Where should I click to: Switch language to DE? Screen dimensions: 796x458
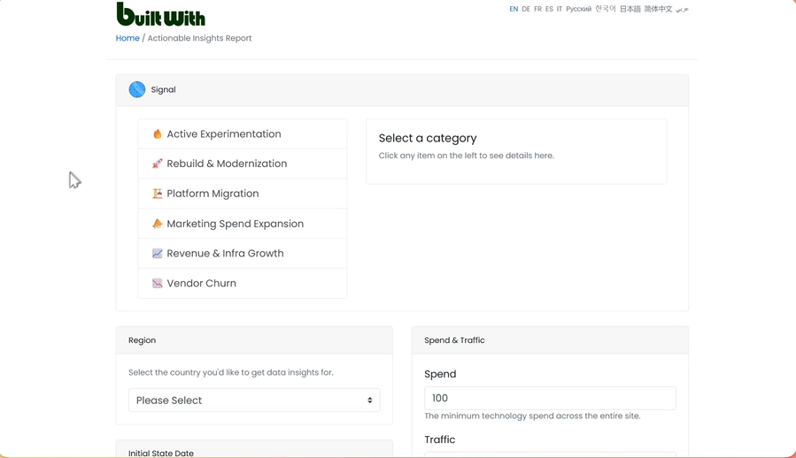pos(526,9)
